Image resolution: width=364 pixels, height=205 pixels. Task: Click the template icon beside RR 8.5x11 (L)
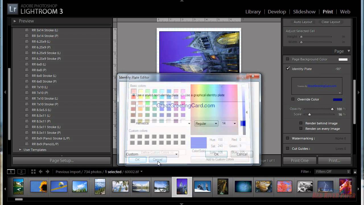coord(27,116)
